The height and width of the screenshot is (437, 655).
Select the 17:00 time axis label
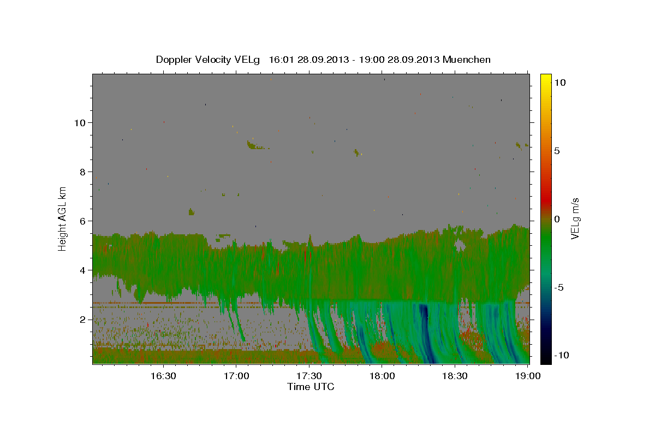click(236, 376)
